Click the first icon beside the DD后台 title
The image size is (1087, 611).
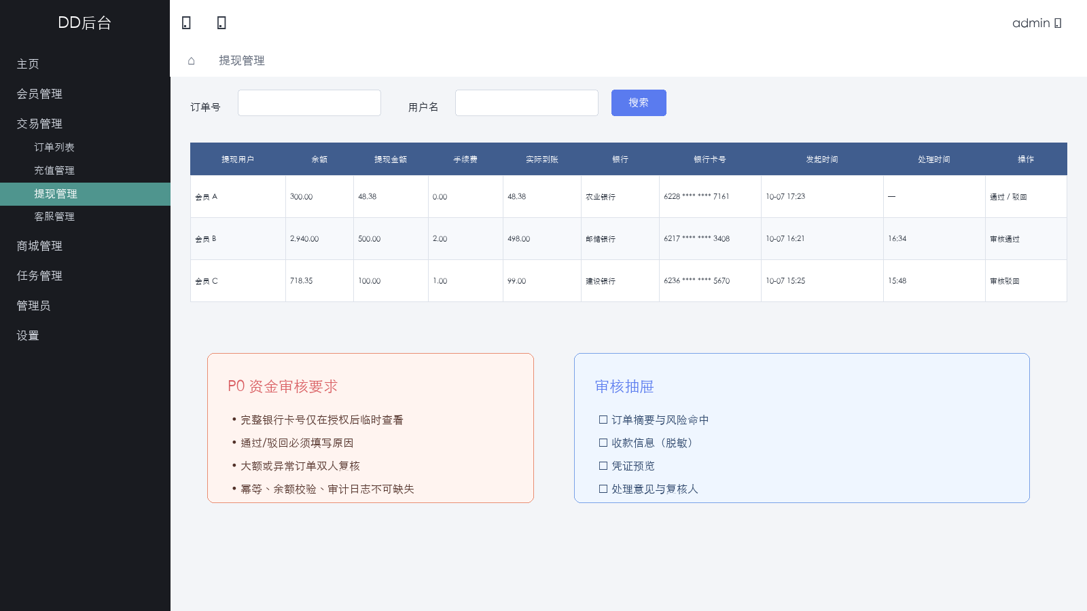coord(186,23)
